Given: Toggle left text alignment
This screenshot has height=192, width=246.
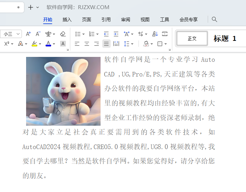Looking at the screenshot, I should (x=77, y=44).
